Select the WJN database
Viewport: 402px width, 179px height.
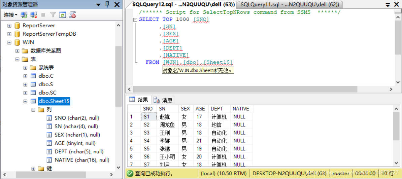click(x=28, y=42)
